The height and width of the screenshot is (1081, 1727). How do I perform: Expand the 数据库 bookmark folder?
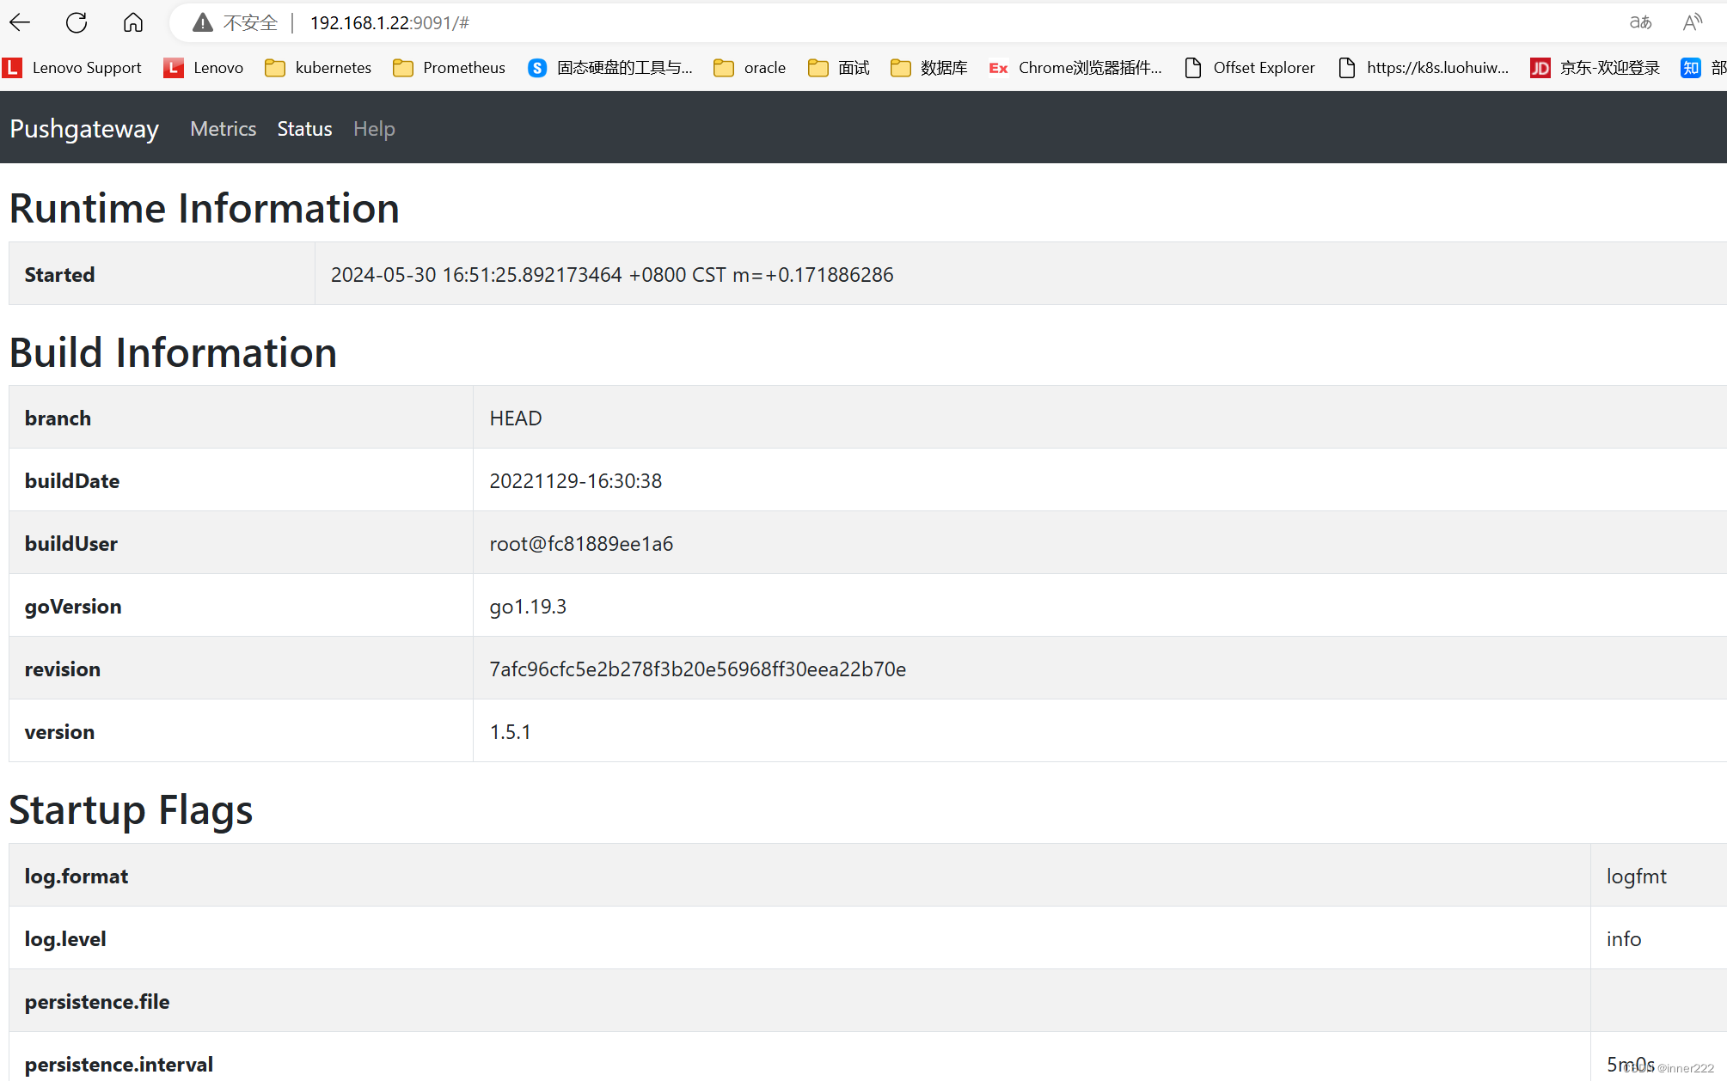tap(928, 67)
